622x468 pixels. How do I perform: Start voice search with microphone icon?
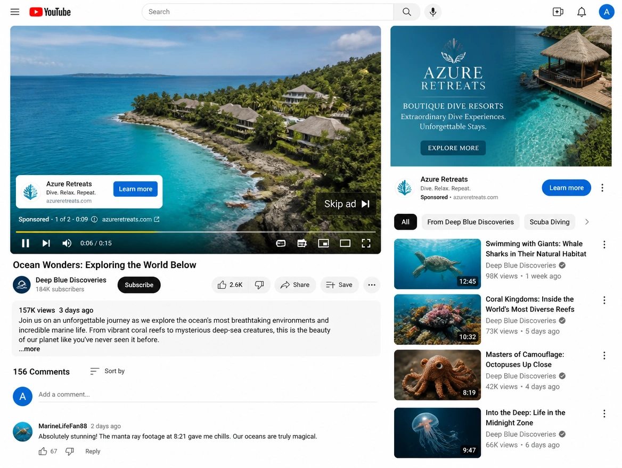tap(433, 12)
